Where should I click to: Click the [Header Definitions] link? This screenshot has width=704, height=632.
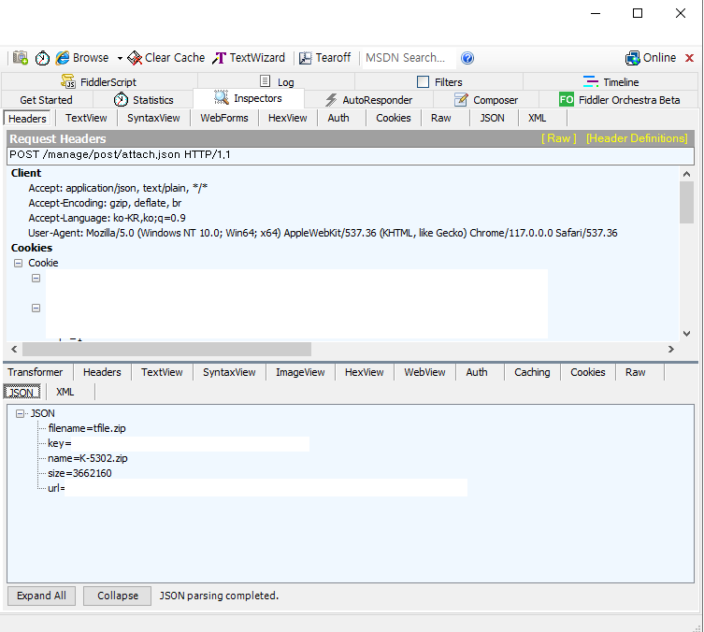click(x=637, y=138)
